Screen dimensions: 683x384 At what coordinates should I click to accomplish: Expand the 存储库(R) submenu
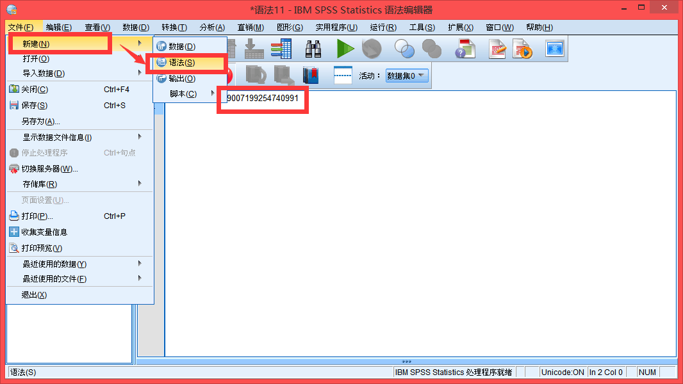[140, 183]
